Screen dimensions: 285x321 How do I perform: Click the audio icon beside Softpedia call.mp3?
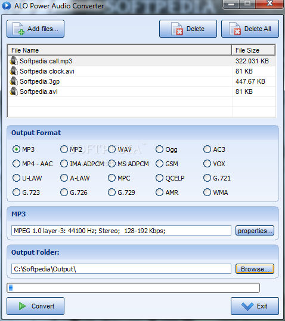pos(14,61)
